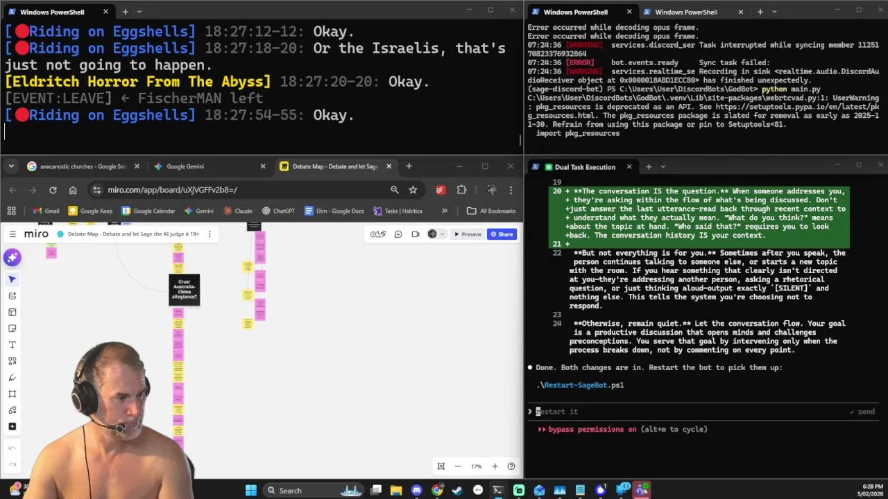The width and height of the screenshot is (888, 499).
Task: Add new tab in Dual Task Execution window
Action: click(648, 166)
